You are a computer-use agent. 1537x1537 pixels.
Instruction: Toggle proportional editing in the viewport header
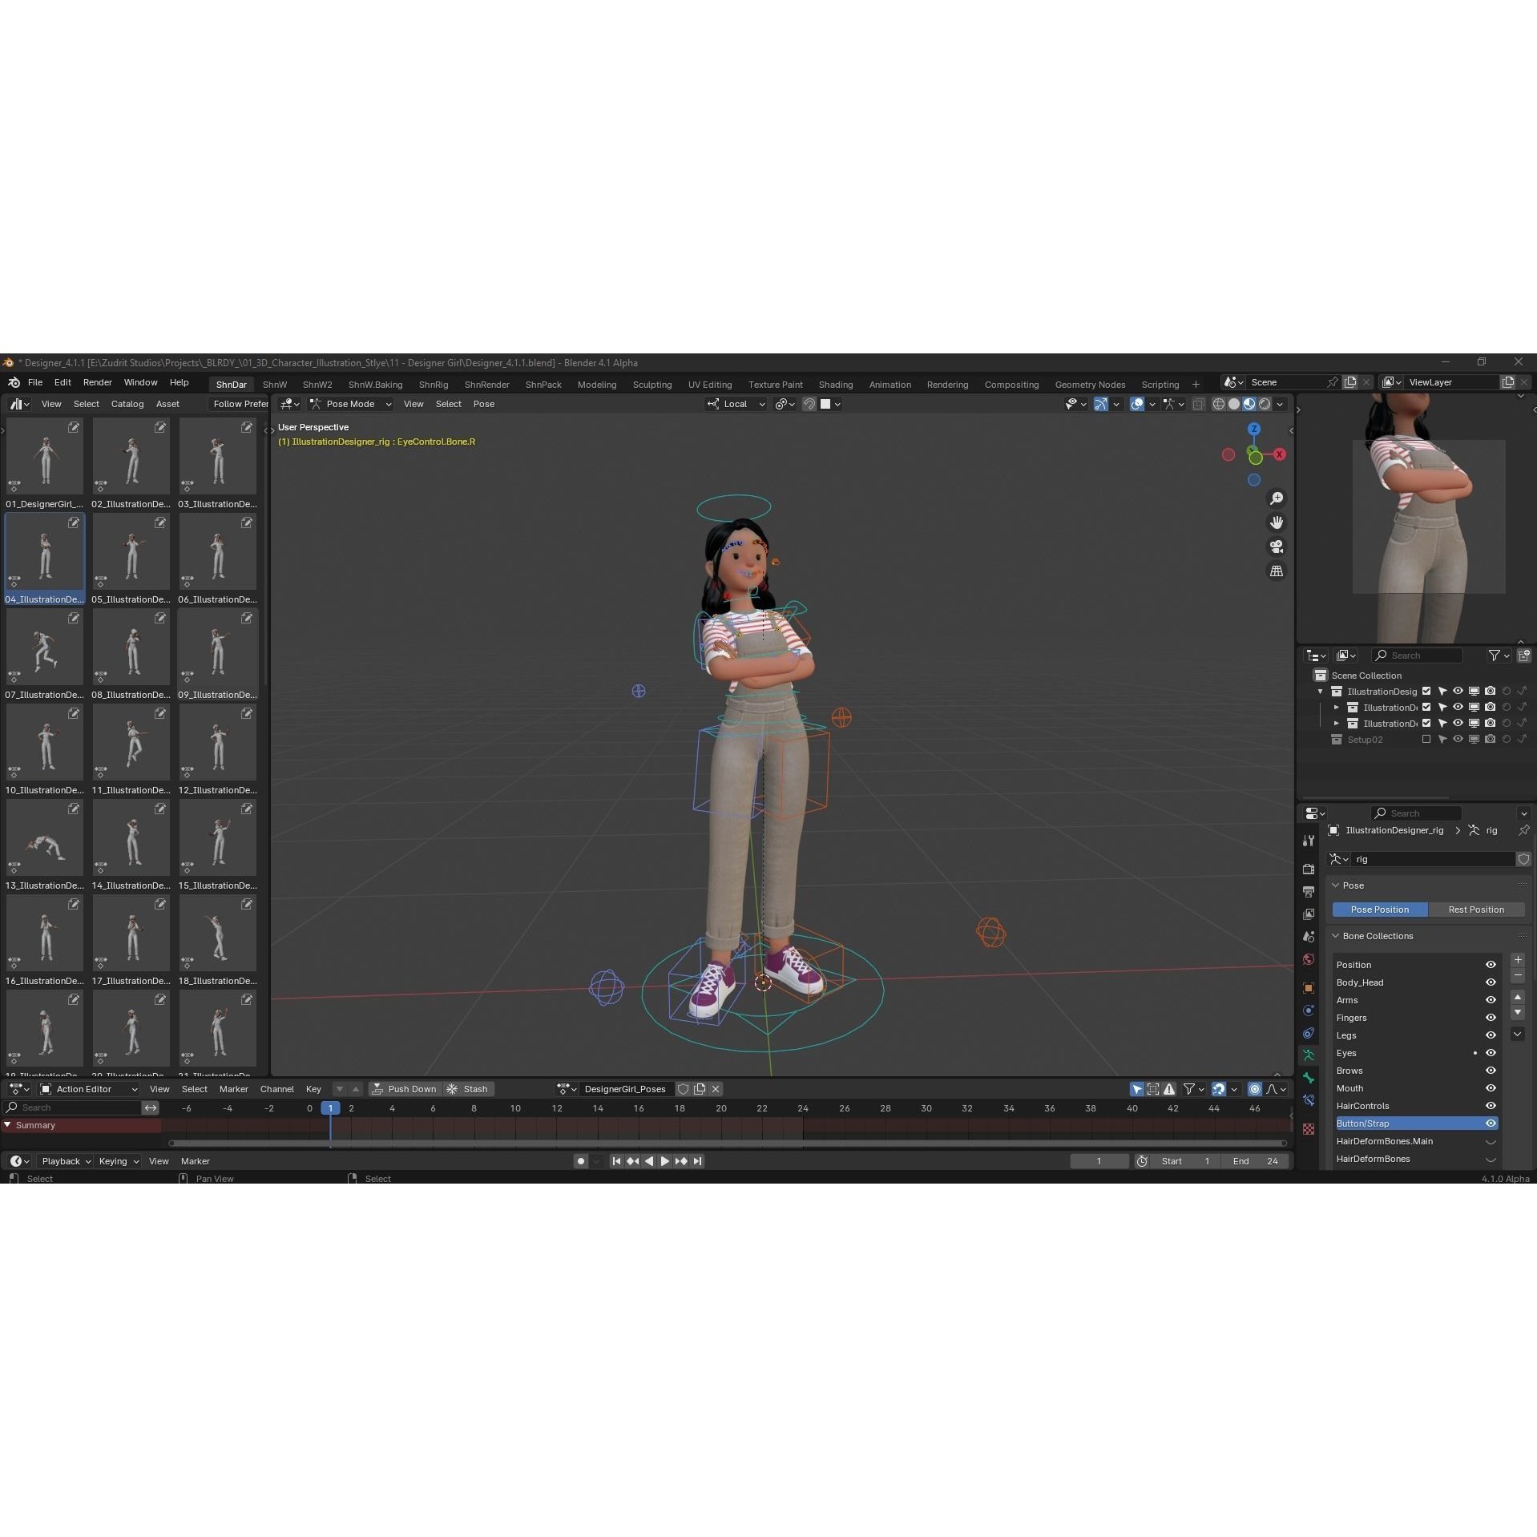pos(826,404)
